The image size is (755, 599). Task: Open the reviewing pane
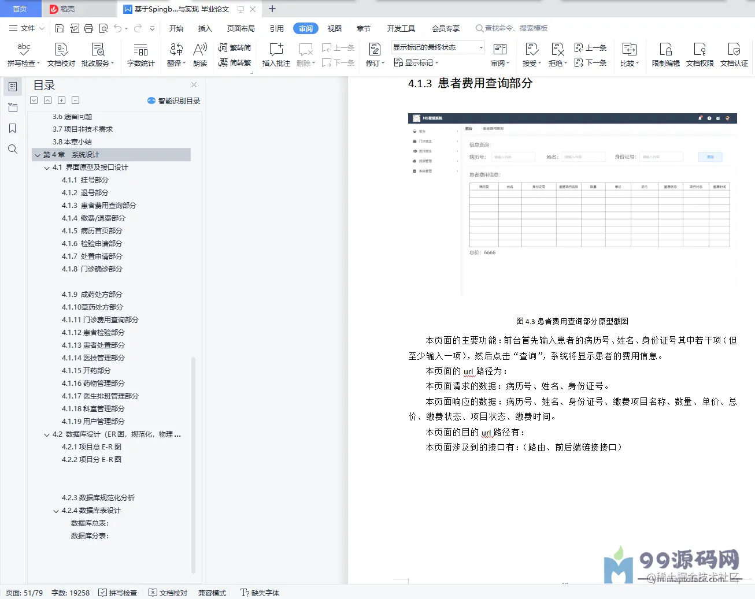[500, 54]
